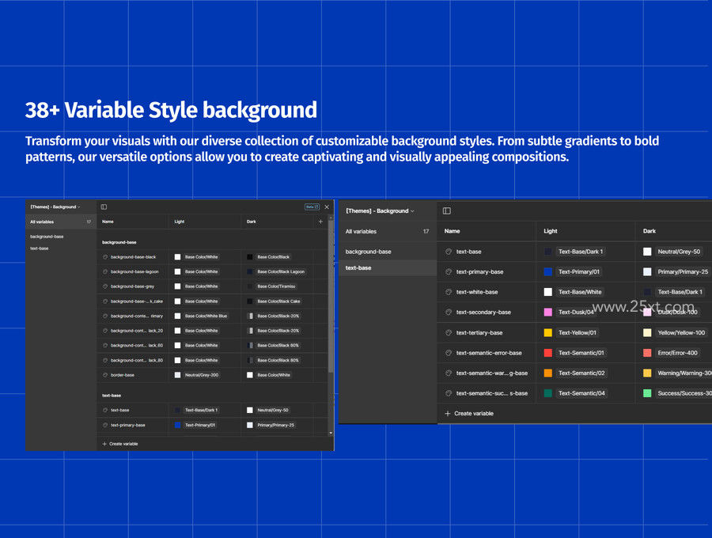Viewport: 712px width, 538px height.
Task: Click the plus icon to add a mode column
Action: tap(320, 222)
